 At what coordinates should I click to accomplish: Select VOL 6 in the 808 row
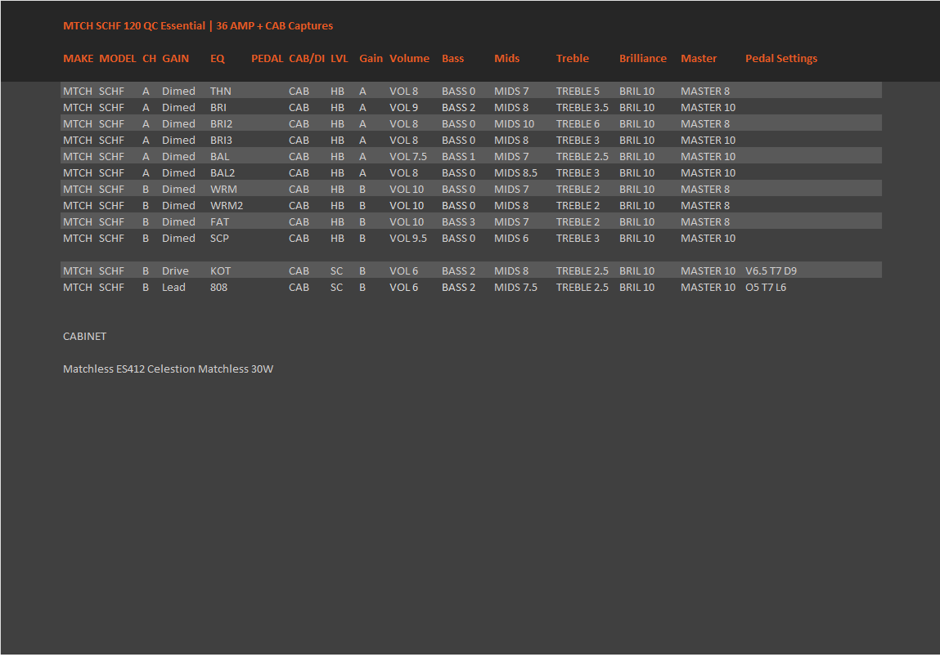click(x=403, y=288)
